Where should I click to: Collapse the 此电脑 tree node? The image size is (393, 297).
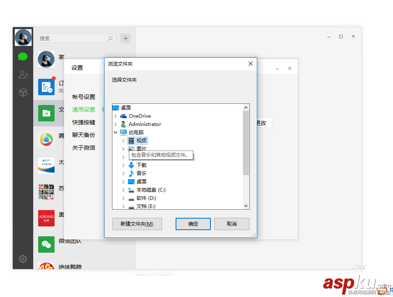coord(115,132)
